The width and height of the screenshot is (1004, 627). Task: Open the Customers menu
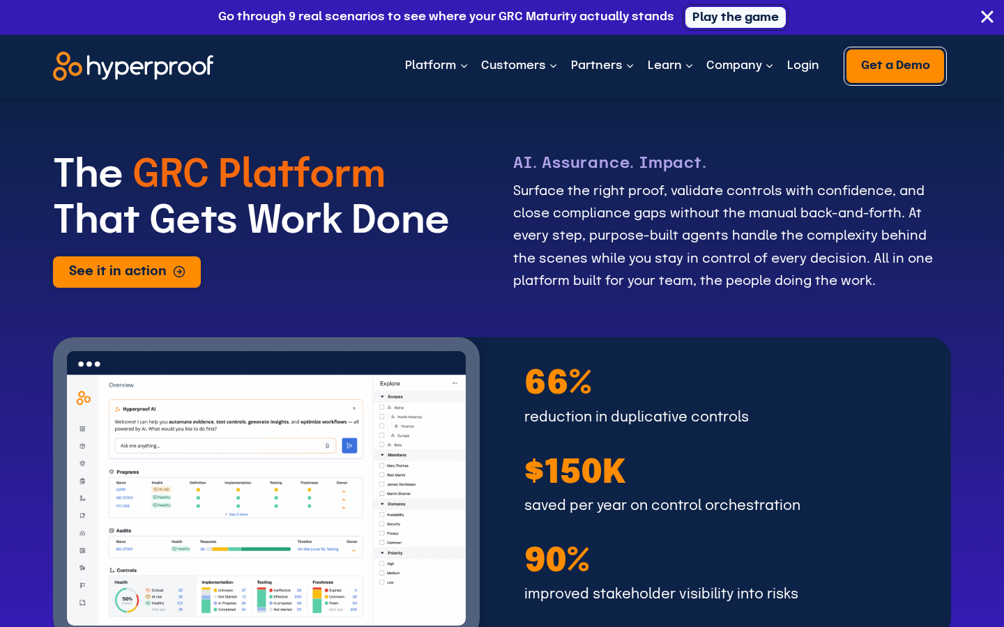pyautogui.click(x=519, y=65)
